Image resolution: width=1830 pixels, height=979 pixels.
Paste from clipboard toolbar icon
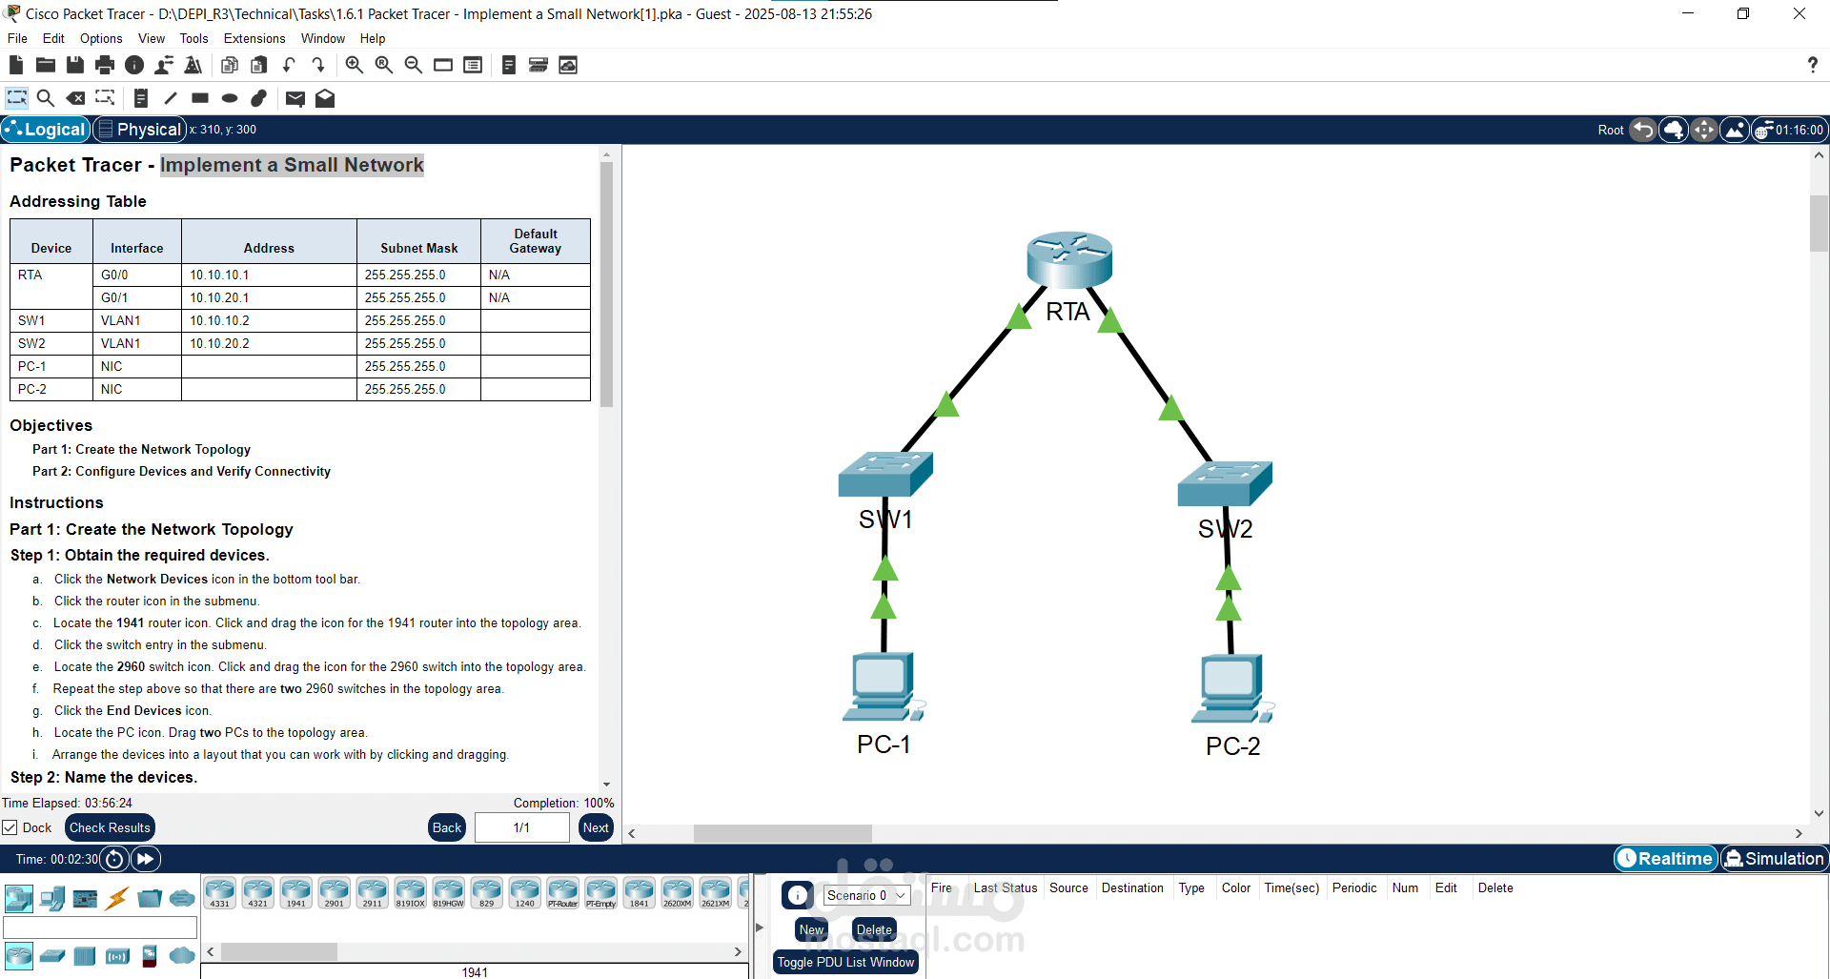259,65
